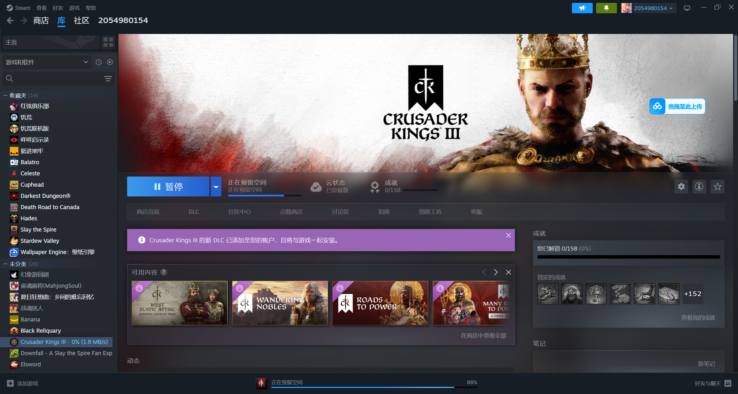Screen dimensions: 738x394
Task: Open West Slavic Attire DLC thumbnail
Action: (x=180, y=303)
